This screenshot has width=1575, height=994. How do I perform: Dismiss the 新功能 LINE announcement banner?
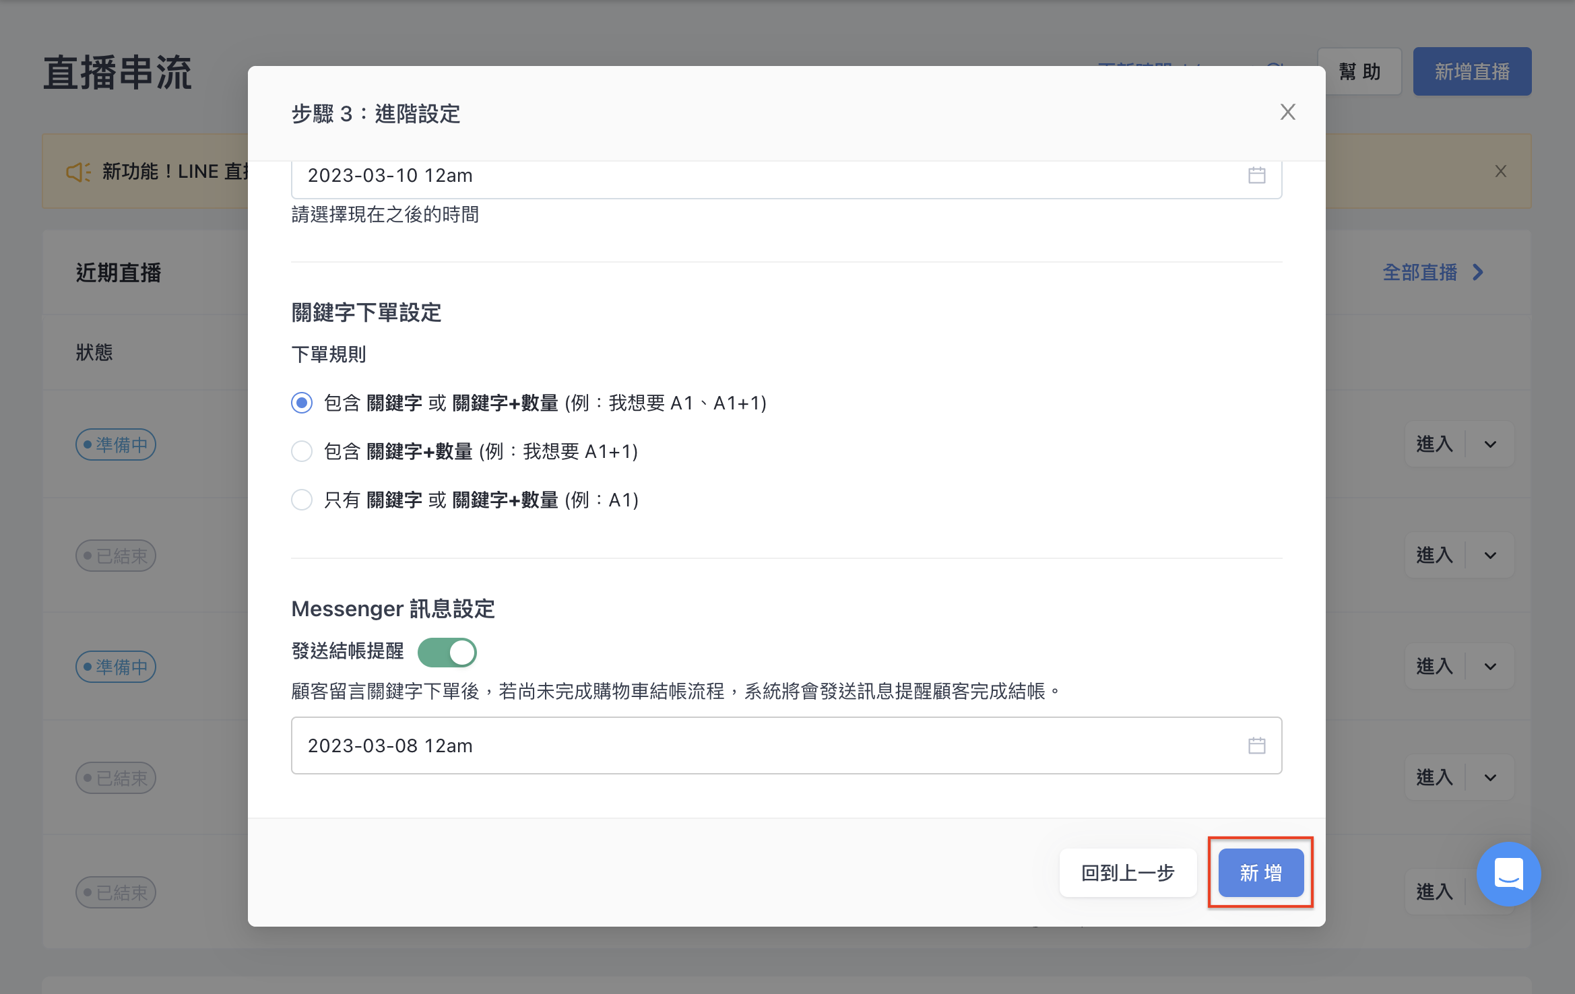pos(1500,171)
